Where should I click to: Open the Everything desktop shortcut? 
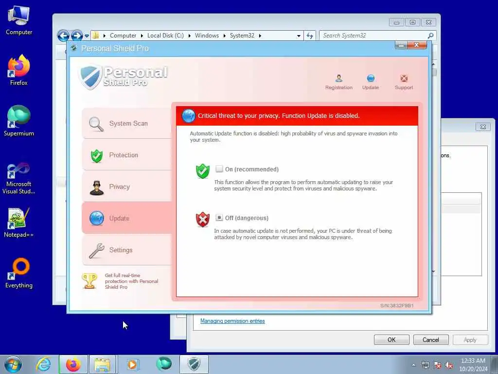(x=19, y=273)
